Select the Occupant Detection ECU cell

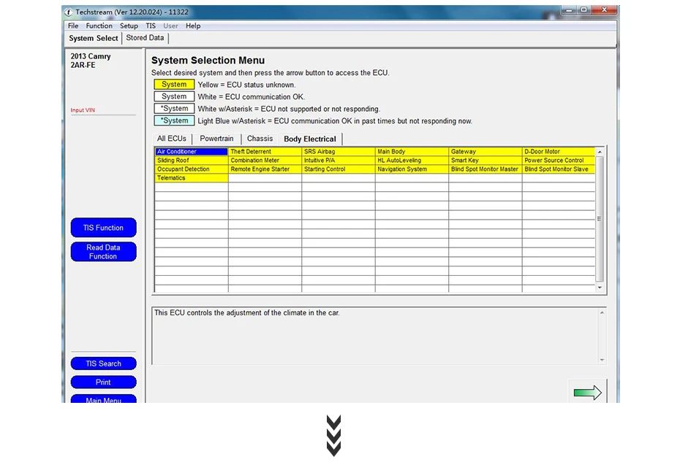click(x=192, y=169)
